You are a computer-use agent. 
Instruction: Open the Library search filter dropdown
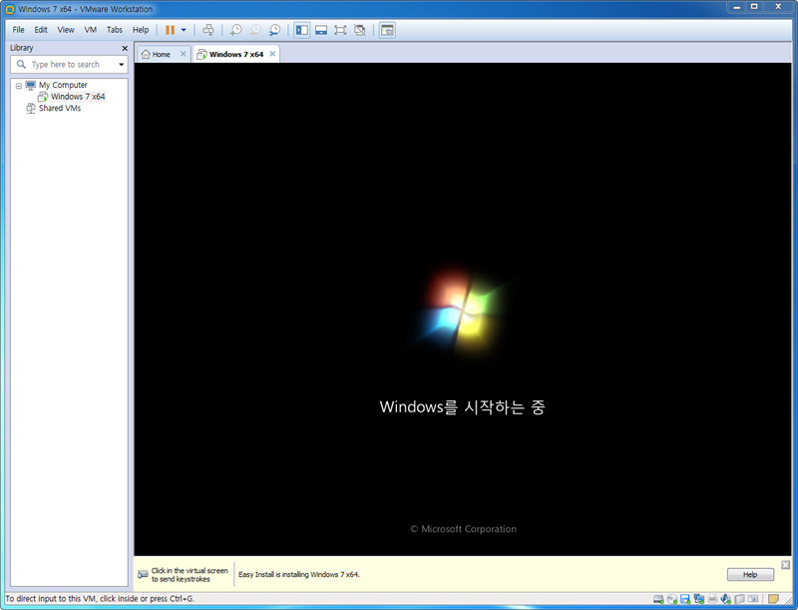point(121,65)
